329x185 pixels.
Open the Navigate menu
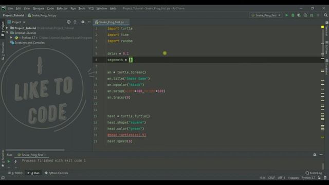point(39,8)
